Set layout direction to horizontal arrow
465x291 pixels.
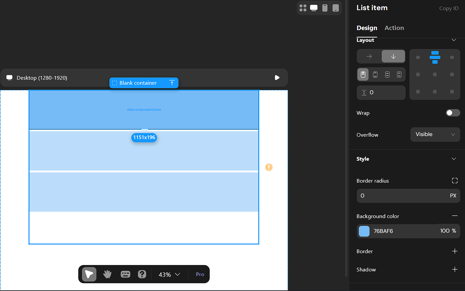pos(369,56)
